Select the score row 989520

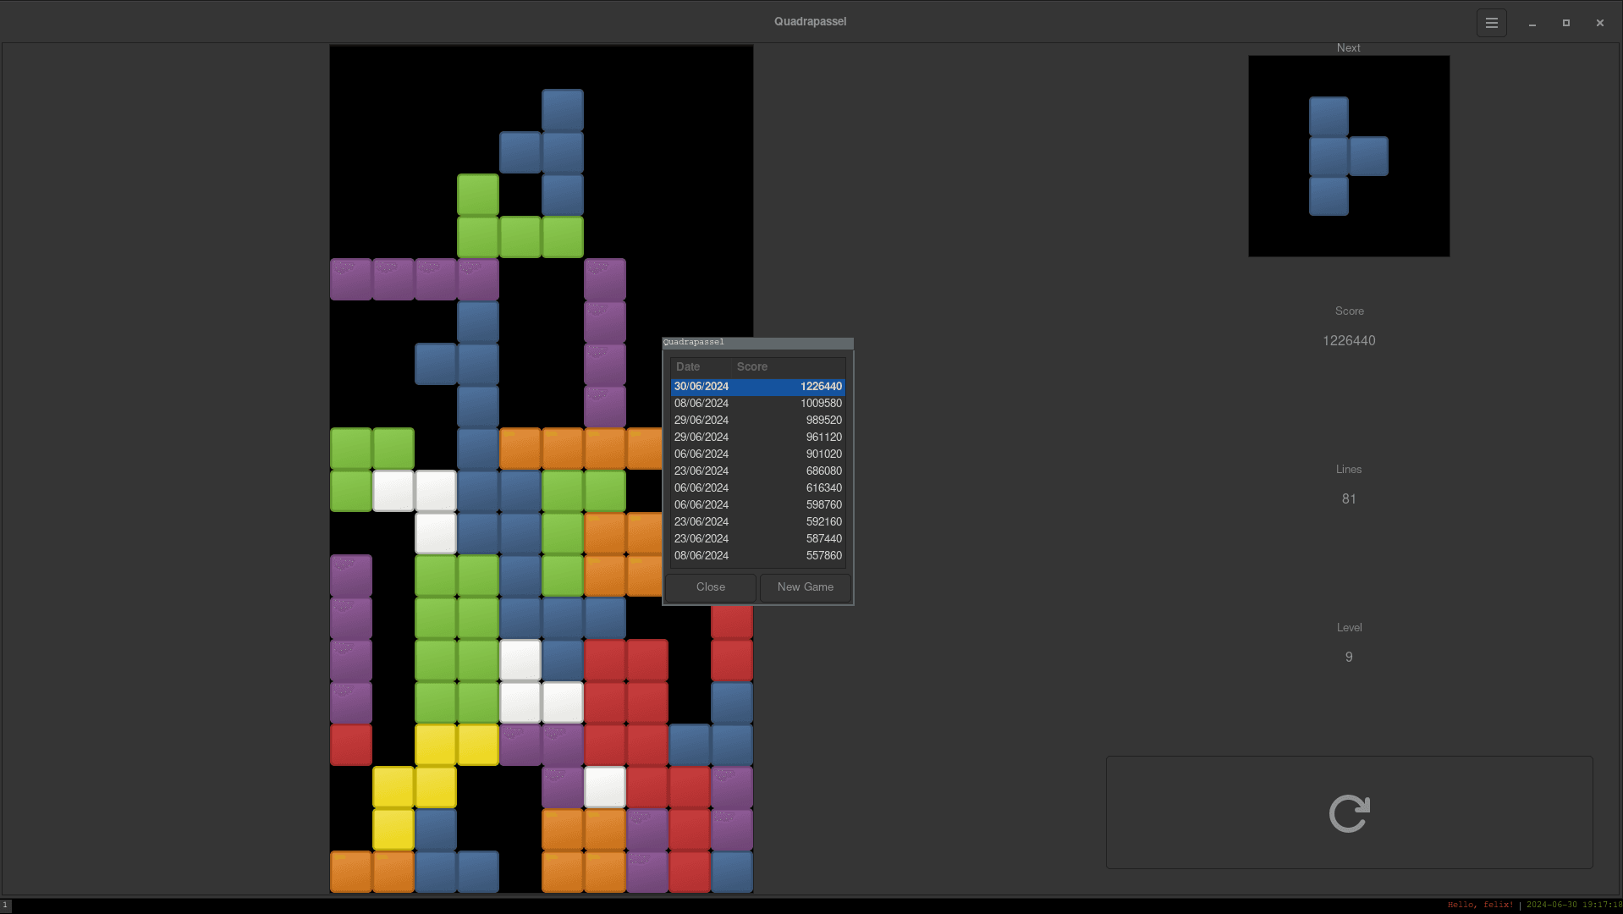coord(758,421)
